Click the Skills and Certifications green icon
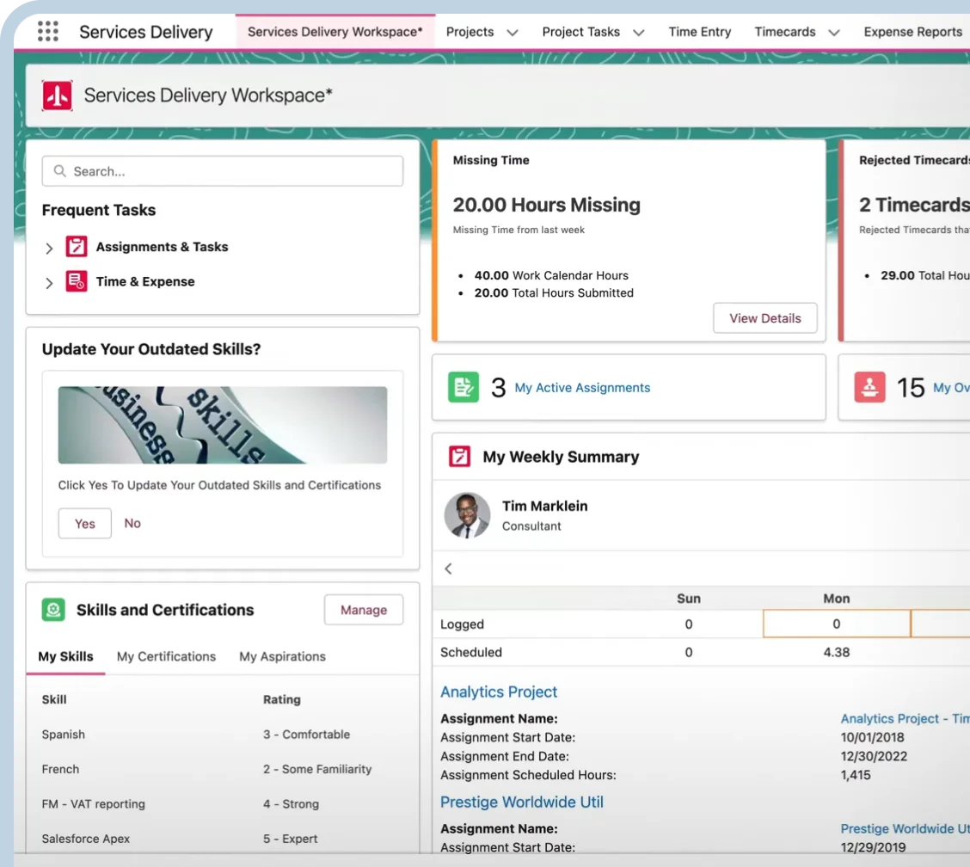This screenshot has width=970, height=867. pyautogui.click(x=53, y=610)
